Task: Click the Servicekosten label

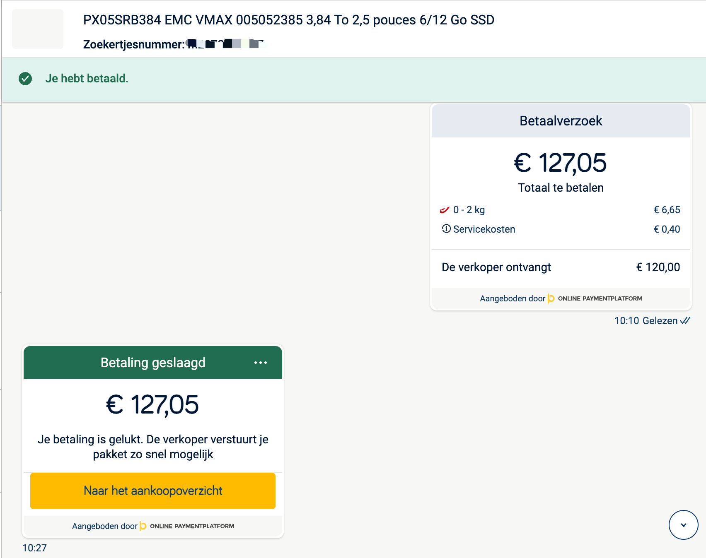Action: (x=484, y=229)
